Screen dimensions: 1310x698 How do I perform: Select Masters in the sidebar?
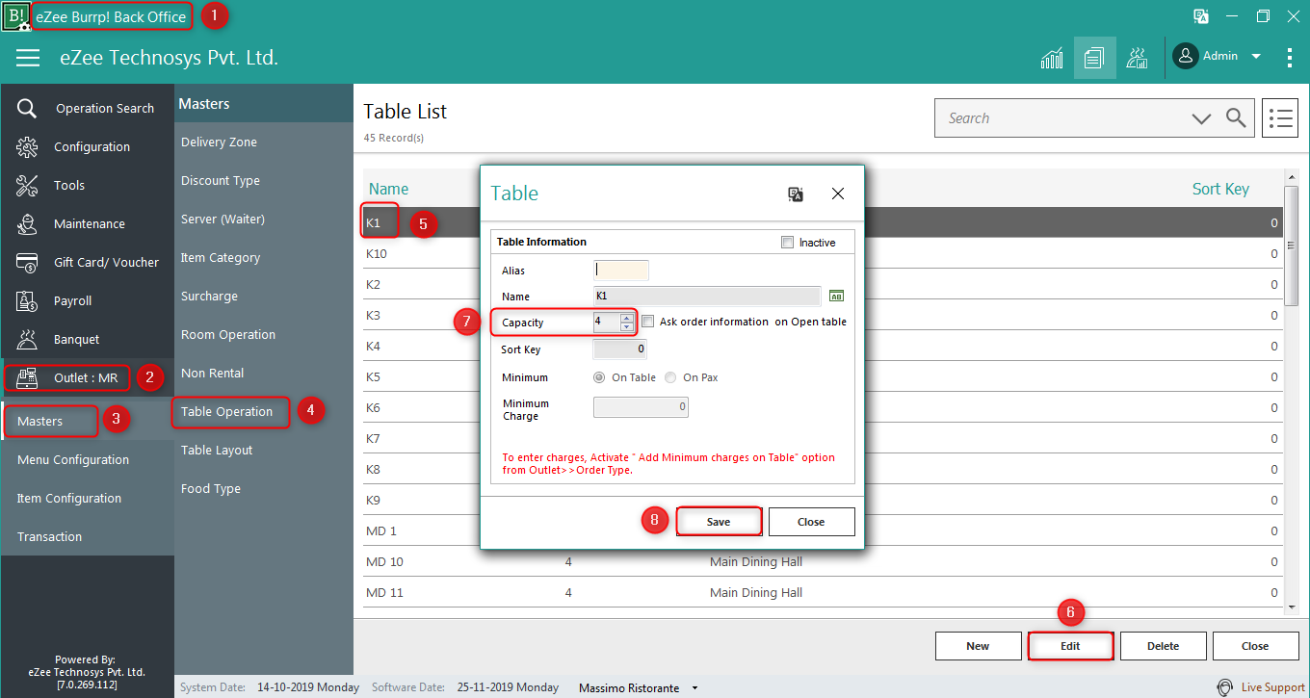pyautogui.click(x=88, y=421)
